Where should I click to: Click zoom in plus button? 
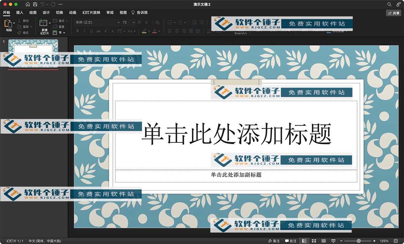374,241
